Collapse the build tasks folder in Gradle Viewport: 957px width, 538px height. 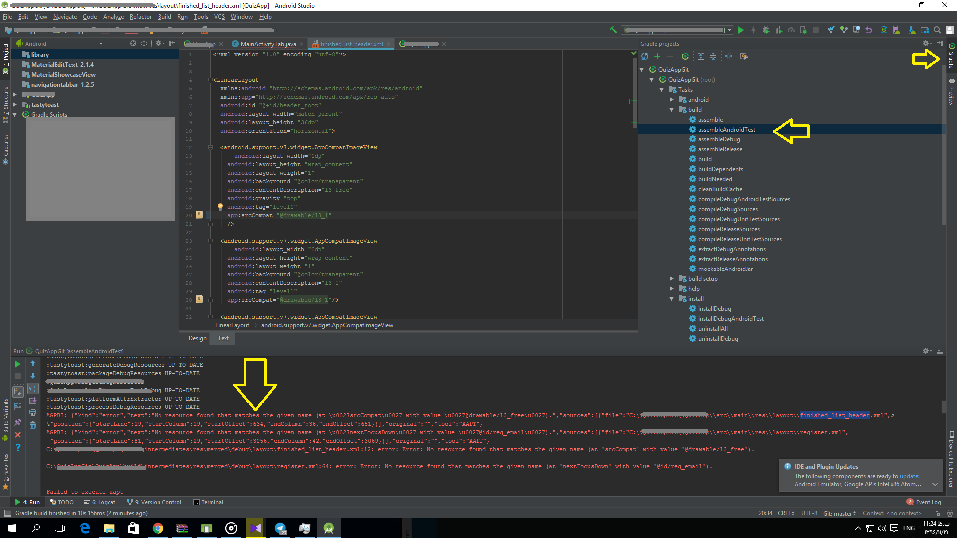(672, 110)
